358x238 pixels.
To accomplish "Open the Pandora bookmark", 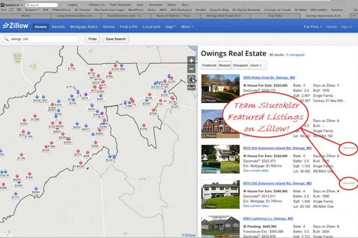I will coord(337,10).
